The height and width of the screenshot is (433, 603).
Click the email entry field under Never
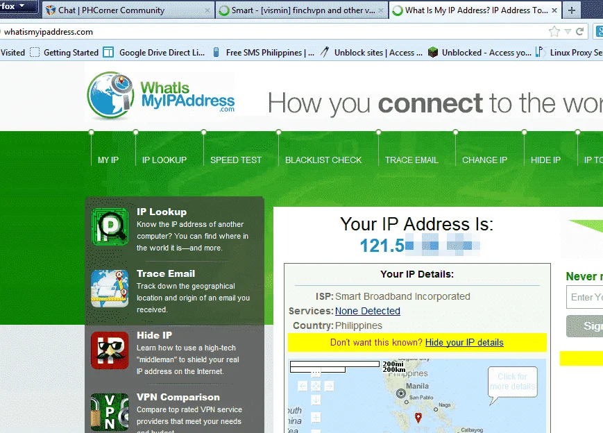(x=584, y=297)
